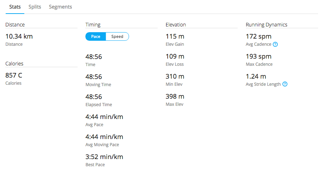
Task: Open the Avg Cadence help icon
Action: point(276,44)
